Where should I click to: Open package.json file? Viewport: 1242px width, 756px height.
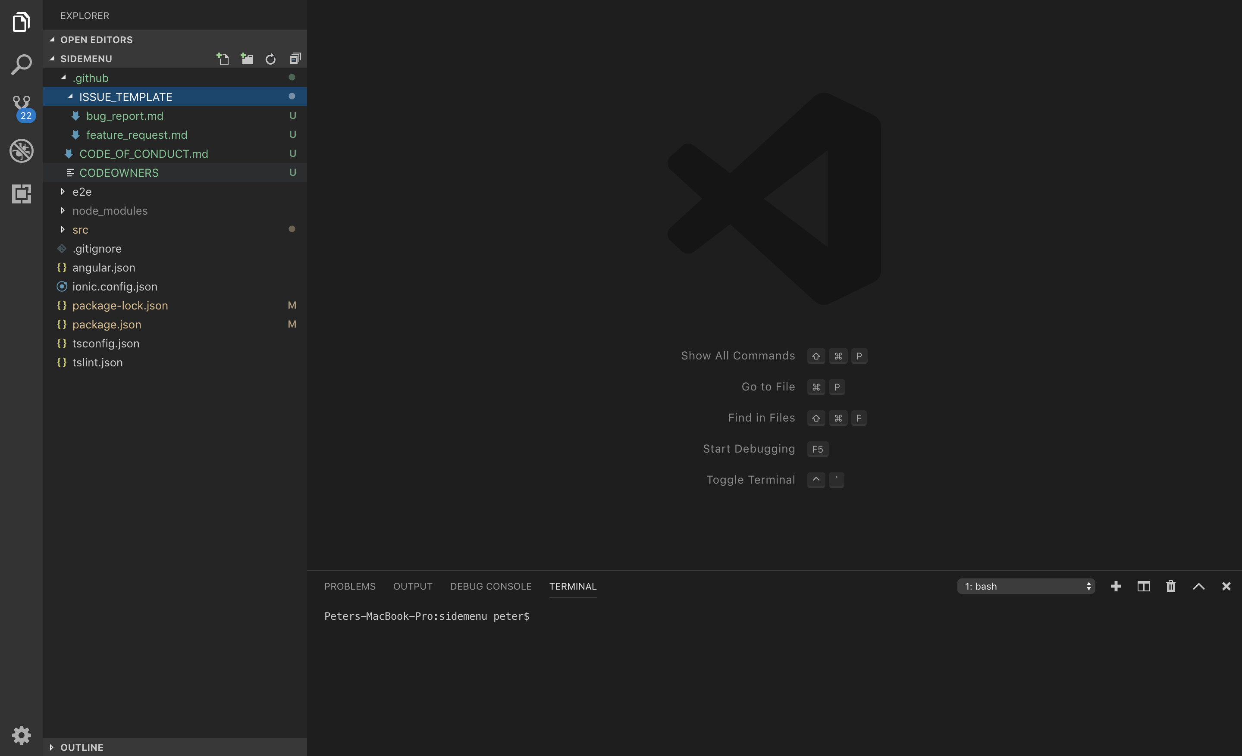[x=107, y=325]
